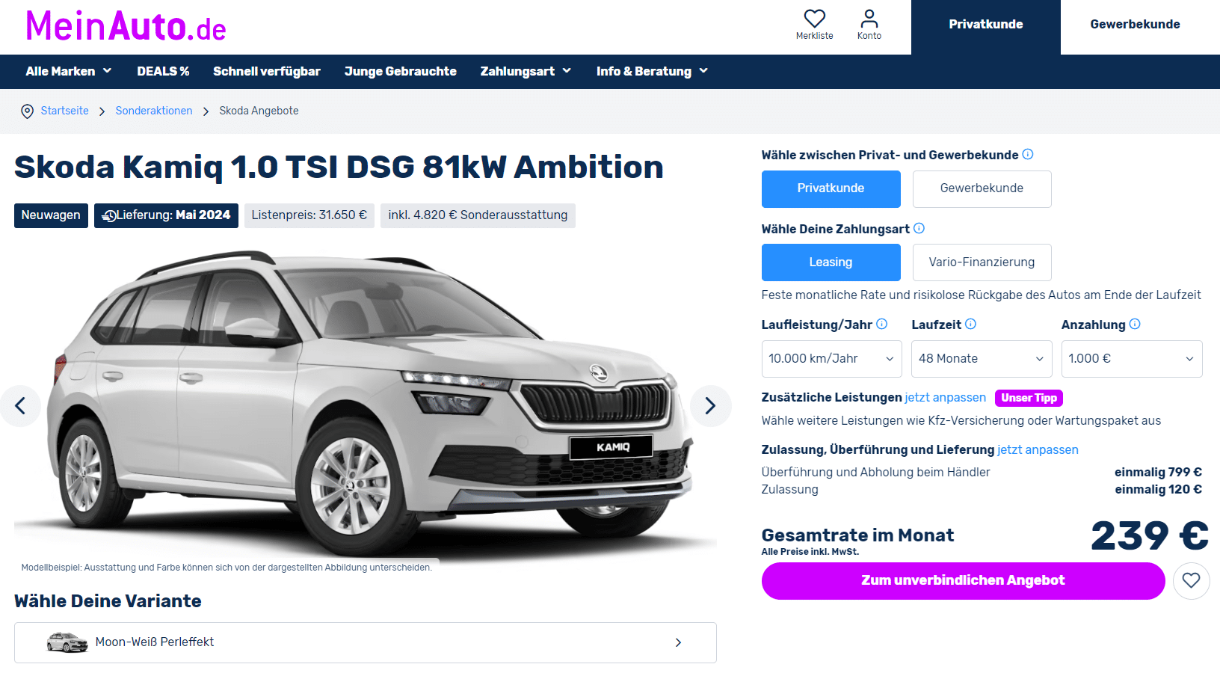This screenshot has height=676, width=1220.
Task: Click the Gesamtrate im Monat label
Action: (x=857, y=535)
